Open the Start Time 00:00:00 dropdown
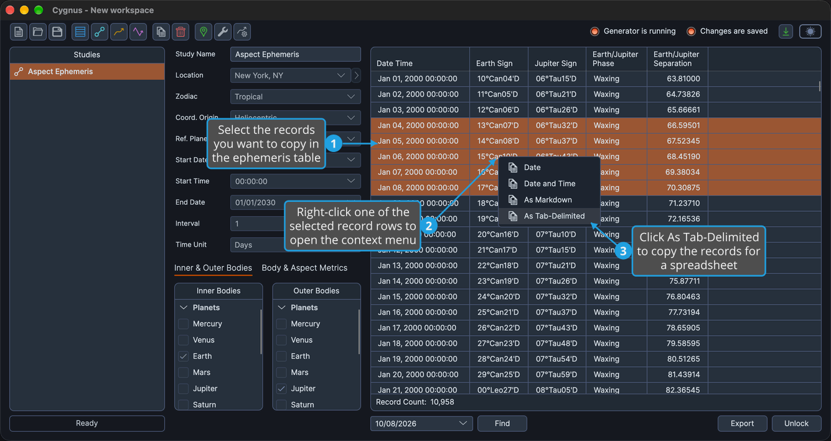 [x=296, y=181]
